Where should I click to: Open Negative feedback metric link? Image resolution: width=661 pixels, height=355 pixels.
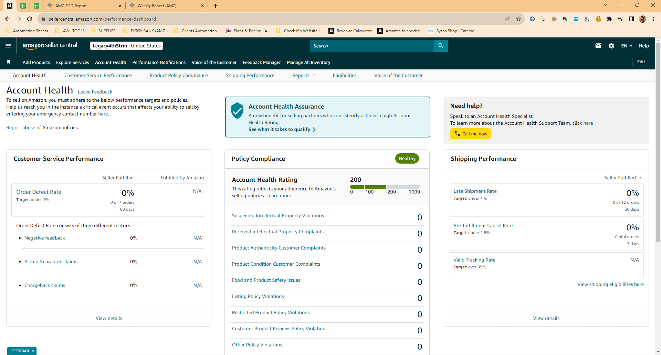click(x=45, y=238)
